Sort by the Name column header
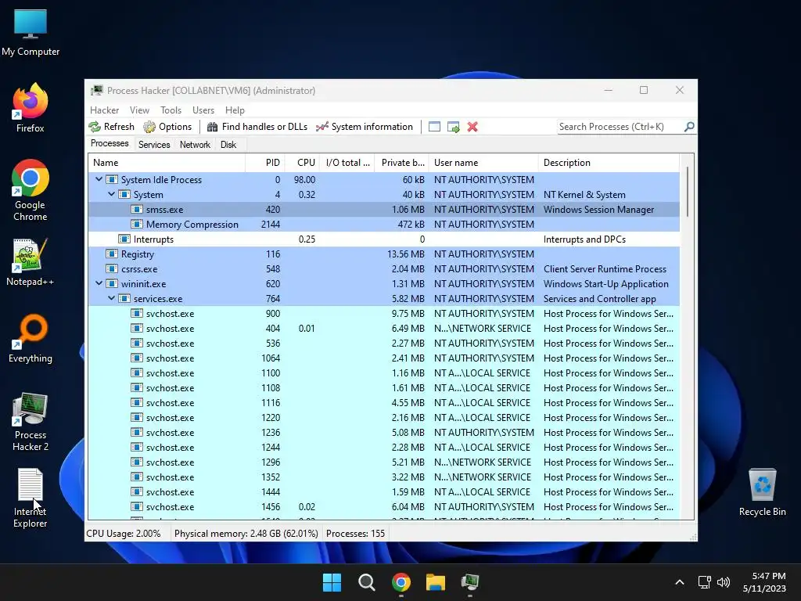 tap(167, 163)
